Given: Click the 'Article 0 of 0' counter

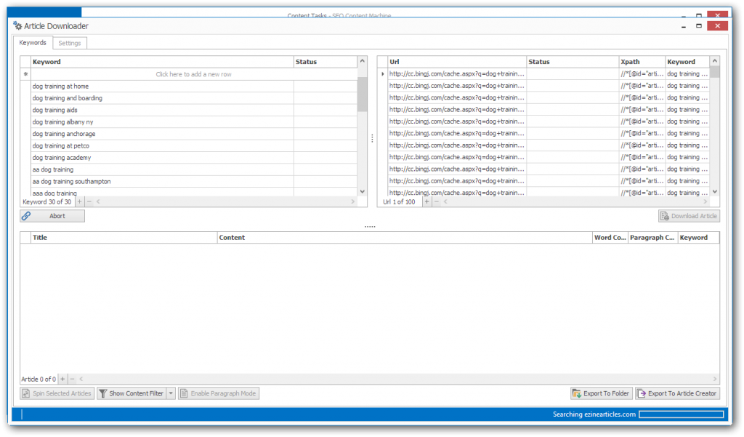Looking at the screenshot, I should tap(39, 379).
